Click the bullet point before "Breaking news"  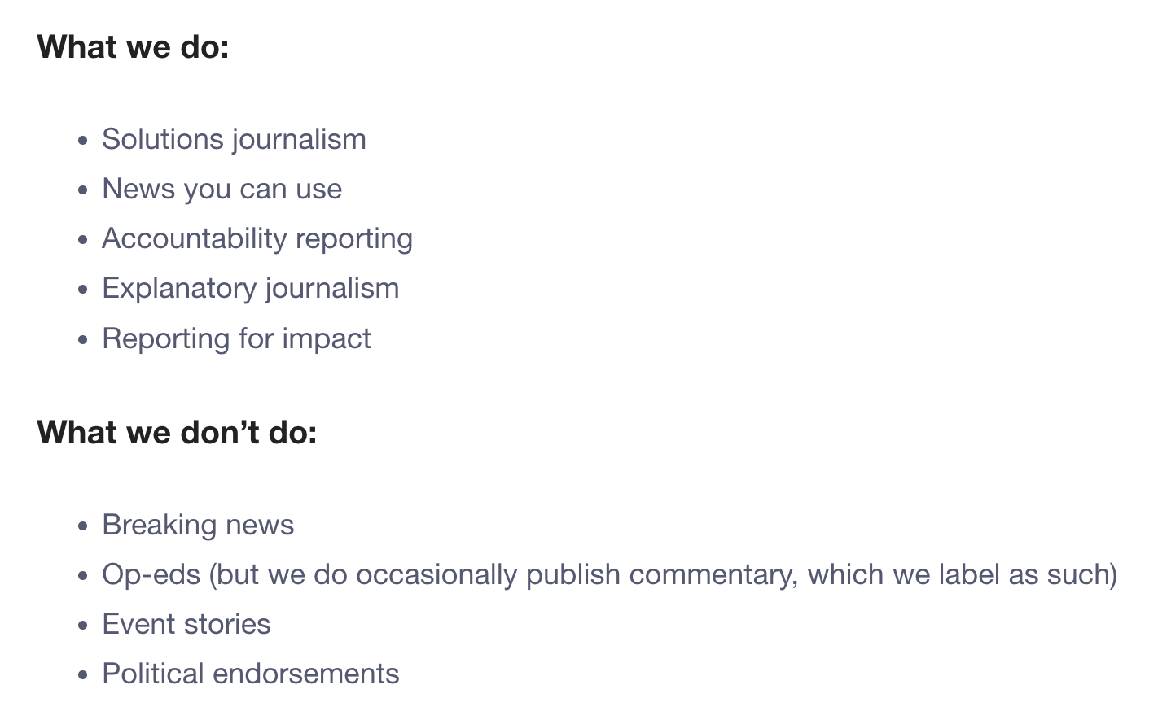82,526
